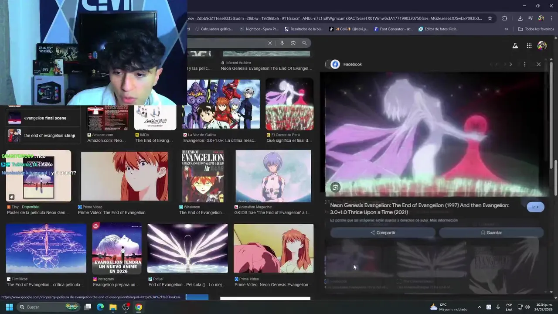
Task: Open File Explorer from taskbar
Action: (x=113, y=307)
